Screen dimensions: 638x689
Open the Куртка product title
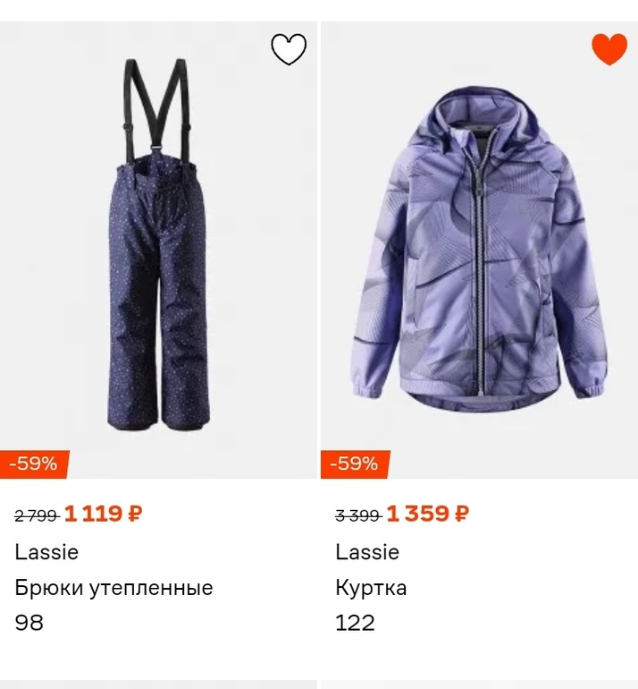click(371, 588)
